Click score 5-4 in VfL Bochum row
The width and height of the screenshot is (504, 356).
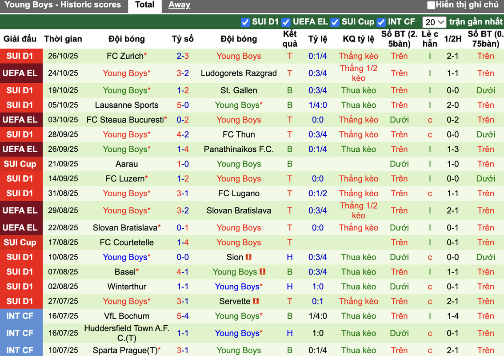183,316
